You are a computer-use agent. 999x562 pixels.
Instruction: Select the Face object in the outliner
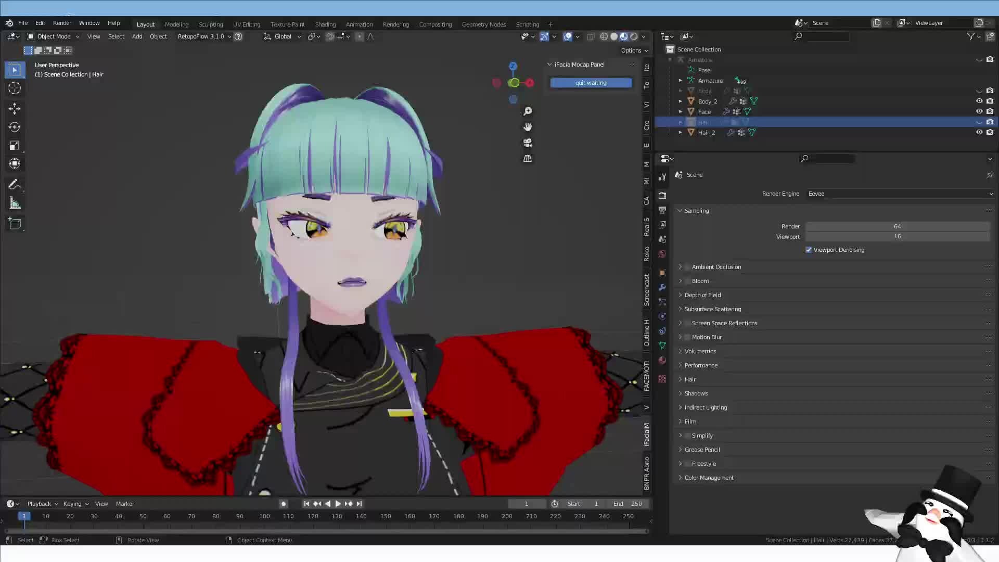point(705,111)
